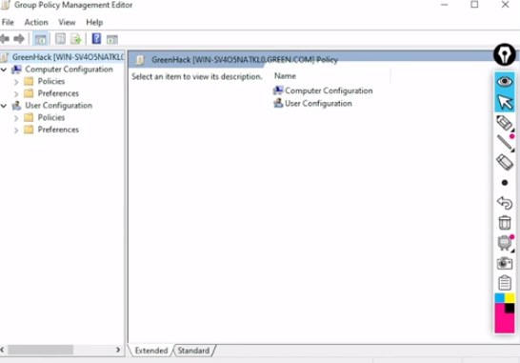Click the Properties toolbar icon
Viewport: 520px width, 363px height.
(60, 39)
